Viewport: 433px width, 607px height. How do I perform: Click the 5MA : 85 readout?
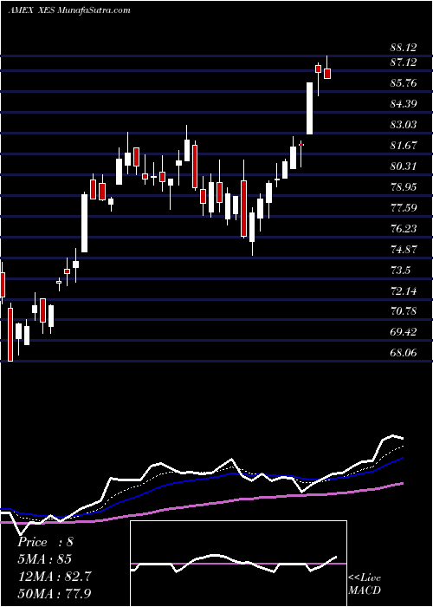(44, 559)
